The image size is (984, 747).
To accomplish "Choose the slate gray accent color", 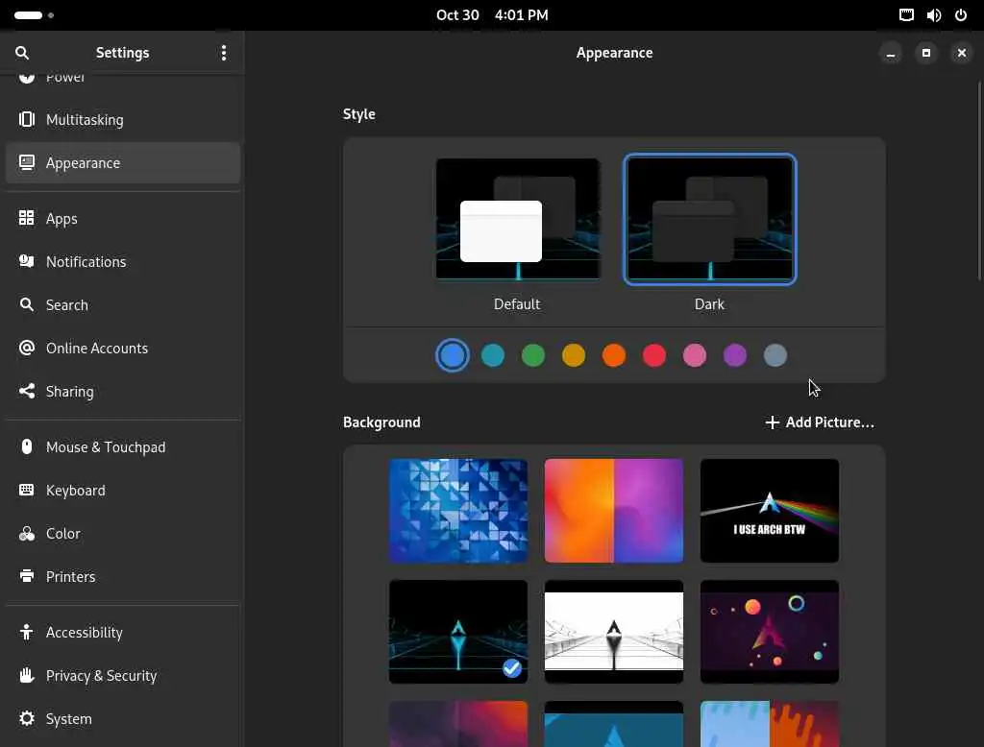I will [775, 355].
